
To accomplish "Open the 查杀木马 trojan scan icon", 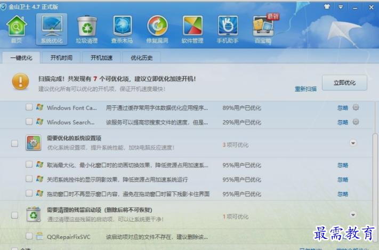I will pyautogui.click(x=122, y=29).
